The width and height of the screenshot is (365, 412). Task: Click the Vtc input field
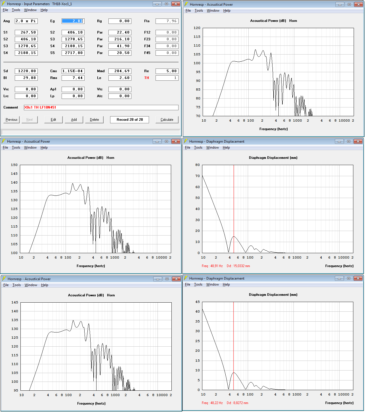click(x=120, y=89)
